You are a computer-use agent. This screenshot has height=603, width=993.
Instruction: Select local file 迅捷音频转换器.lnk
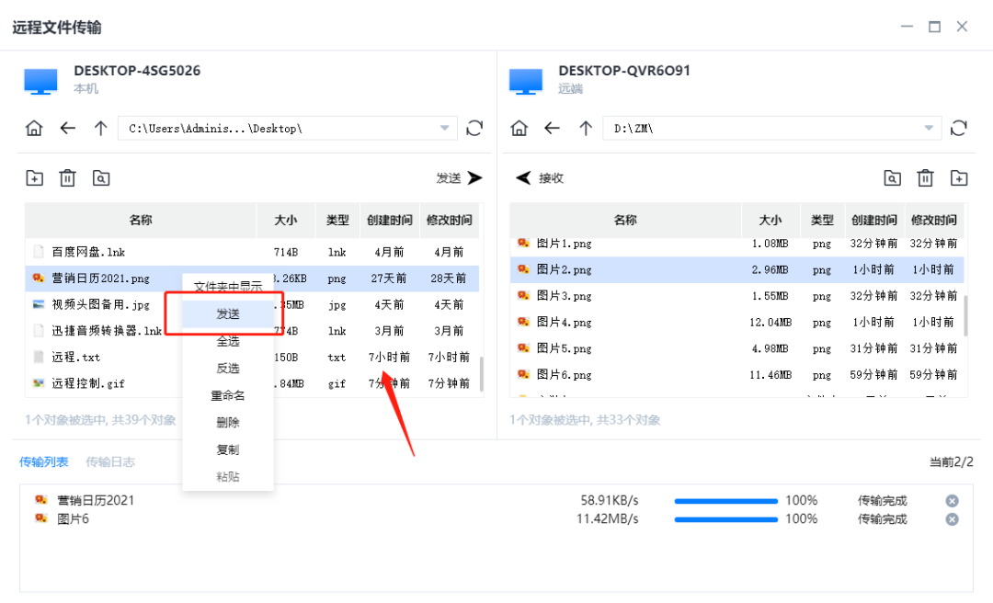252,331
